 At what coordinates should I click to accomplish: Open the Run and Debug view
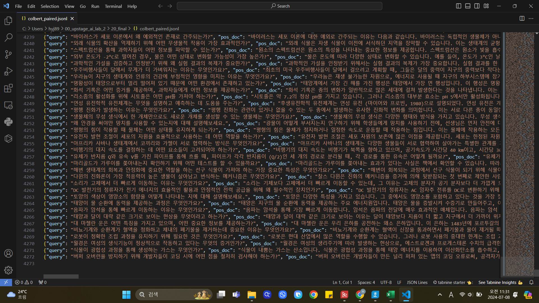click(x=8, y=71)
